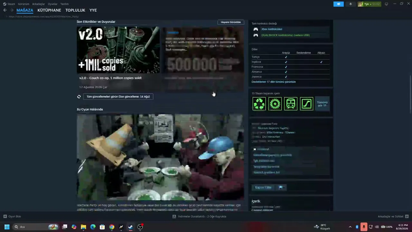Open the saw blade achievement
The image size is (412, 232).
coord(275,104)
